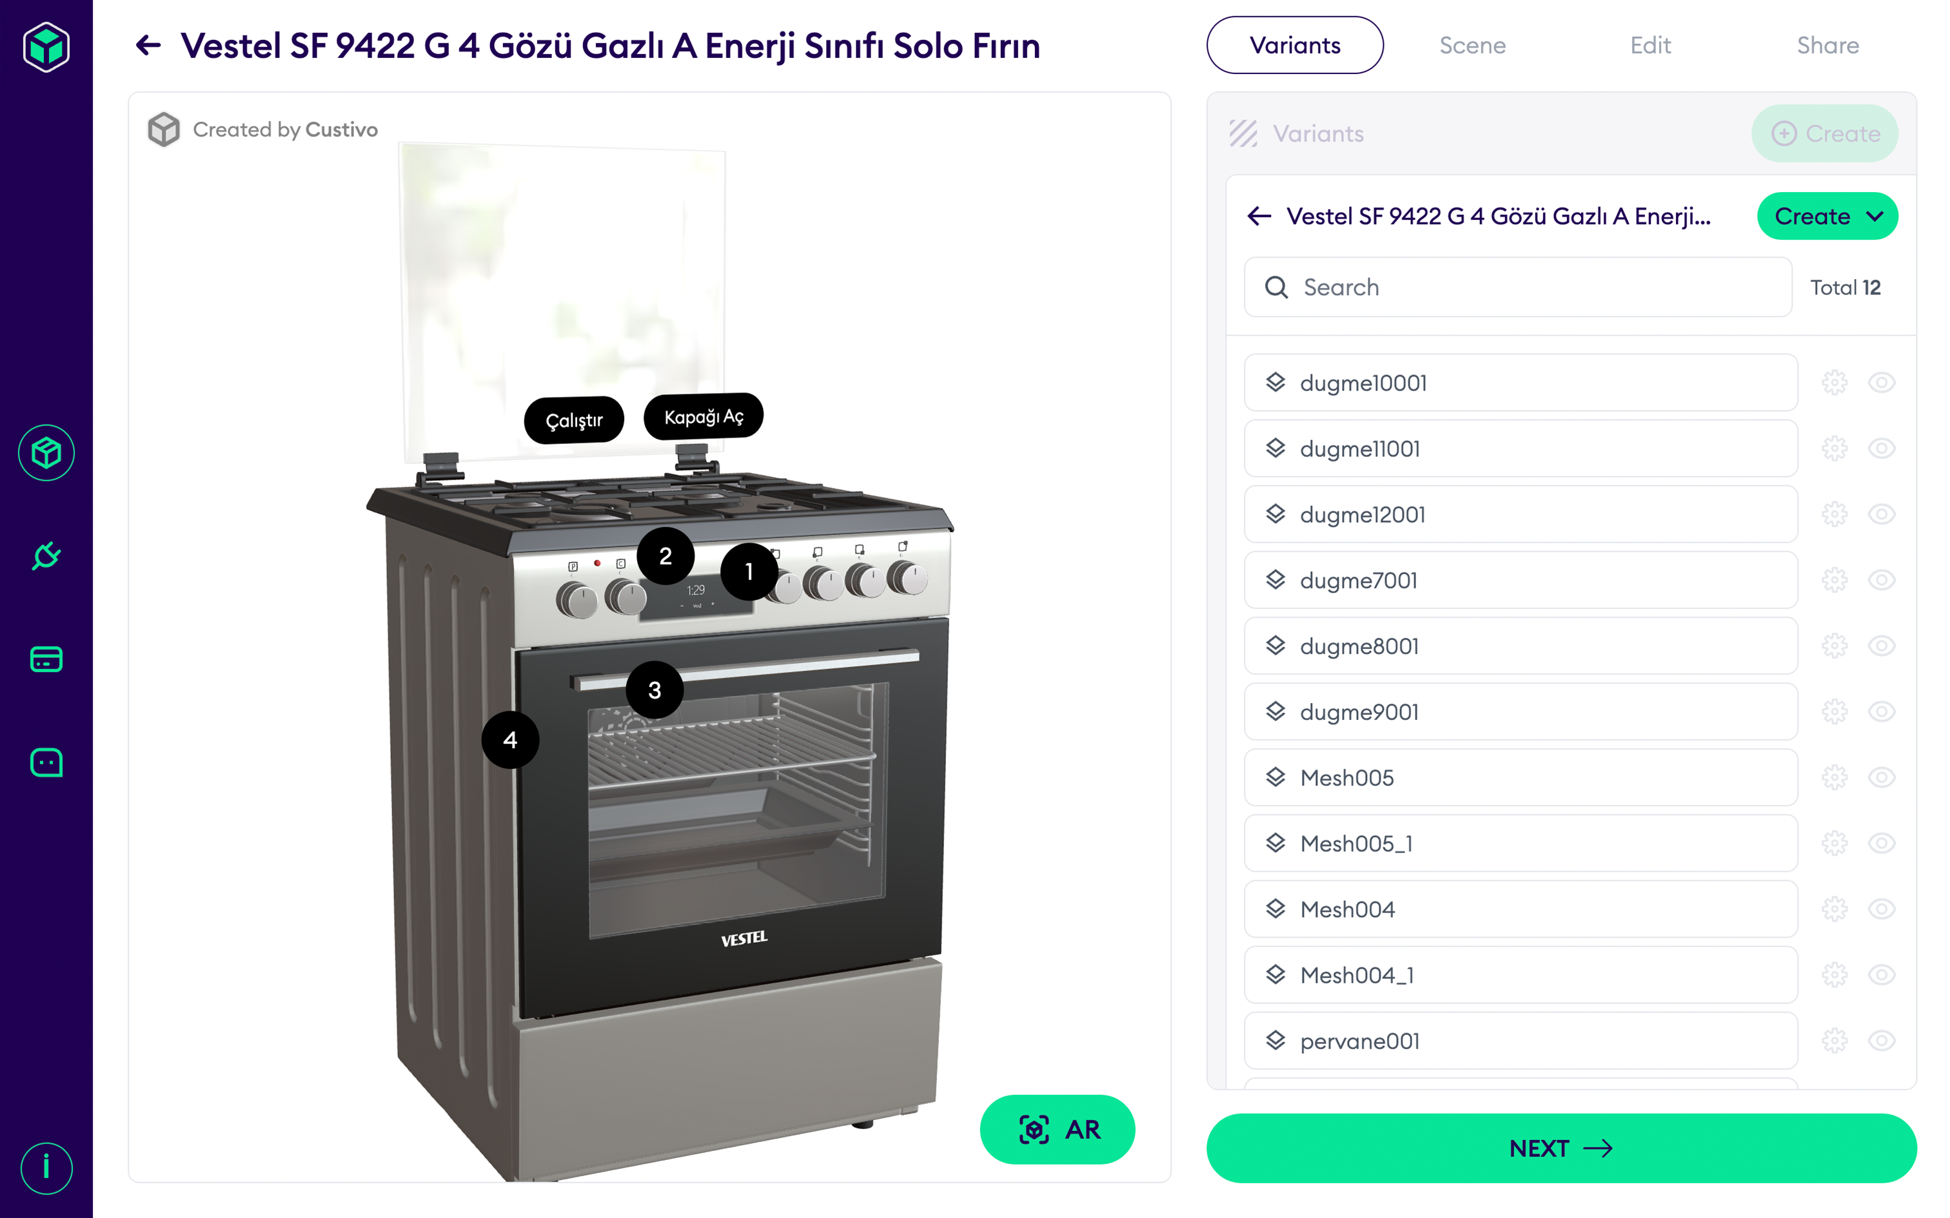
Task: Launch the AR view button
Action: point(1057,1129)
